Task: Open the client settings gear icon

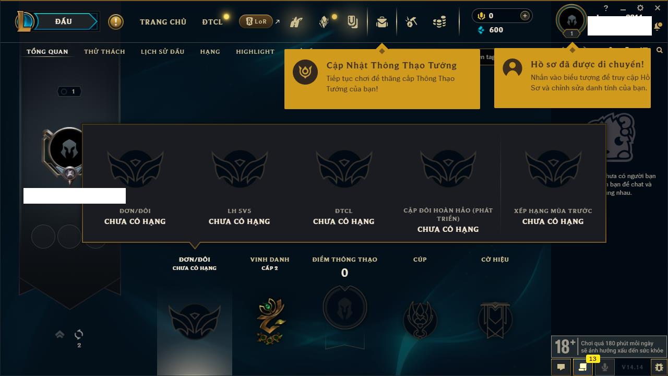Action: (x=640, y=8)
